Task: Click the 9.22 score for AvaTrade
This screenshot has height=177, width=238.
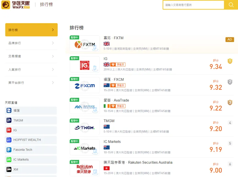Action: [216, 108]
